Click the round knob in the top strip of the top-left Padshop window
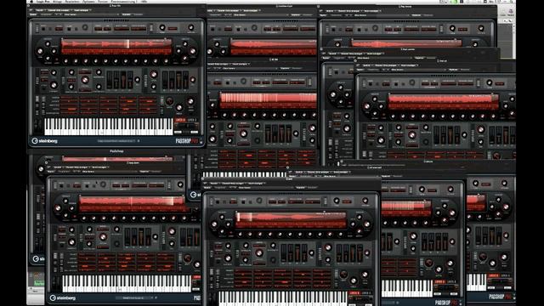 (85, 28)
